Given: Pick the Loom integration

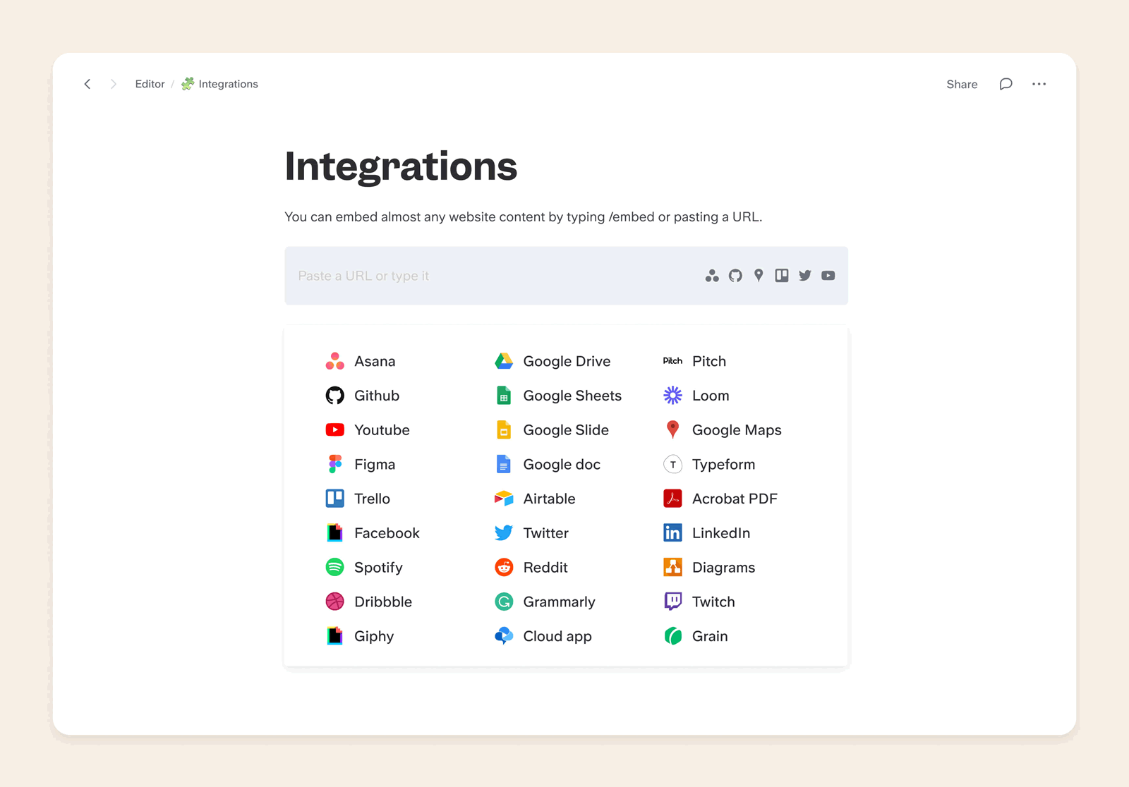Looking at the screenshot, I should 696,396.
